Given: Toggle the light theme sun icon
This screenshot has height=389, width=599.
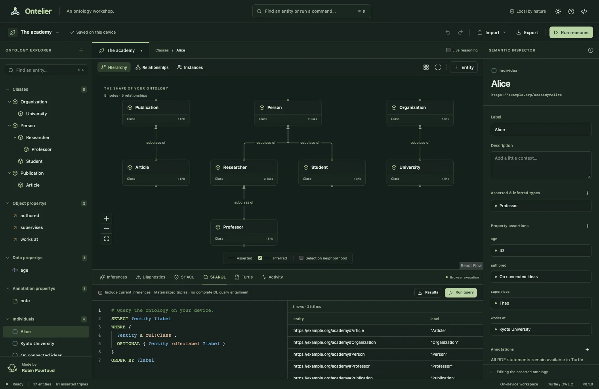Looking at the screenshot, I should click(x=558, y=11).
